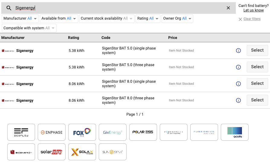Click 'SigenStor BAT 8.0 (three phase system)' text
The height and width of the screenshot is (163, 270).
click(128, 100)
